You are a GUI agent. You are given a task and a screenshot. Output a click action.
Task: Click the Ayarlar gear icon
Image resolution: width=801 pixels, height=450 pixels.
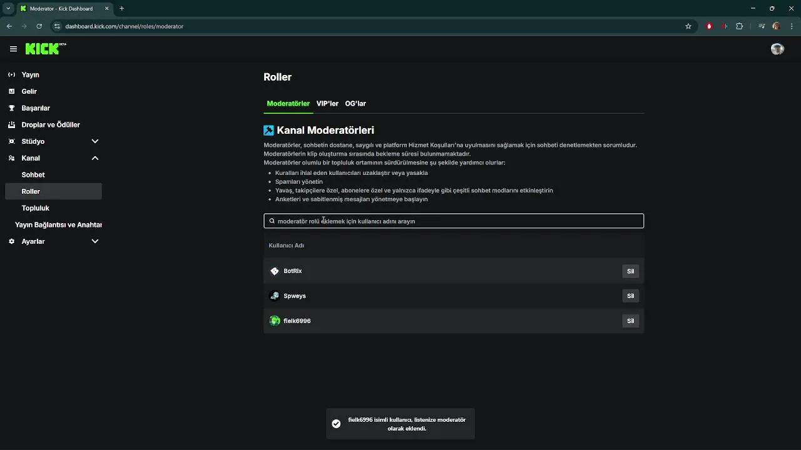tap(11, 241)
